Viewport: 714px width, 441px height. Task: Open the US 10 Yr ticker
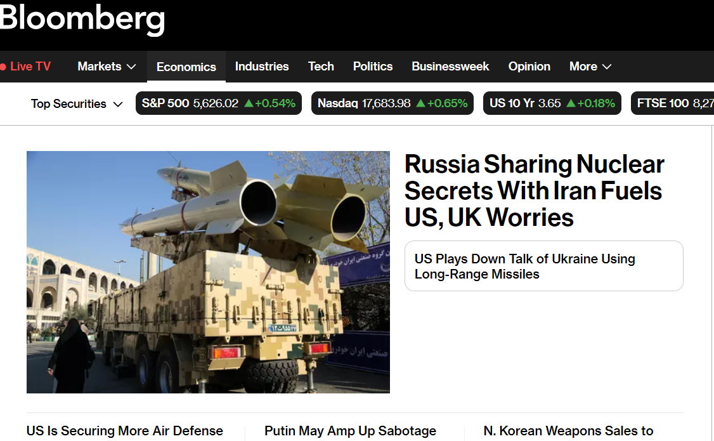552,103
